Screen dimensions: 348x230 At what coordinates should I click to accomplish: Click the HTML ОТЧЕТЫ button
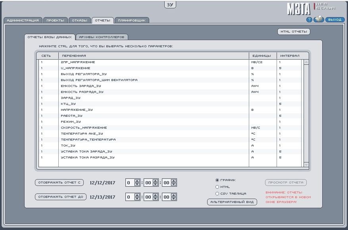click(x=293, y=32)
